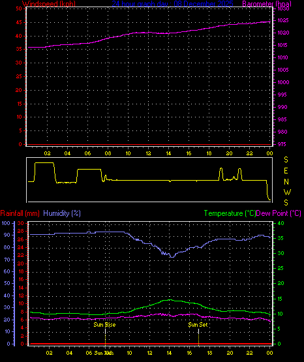304x362 pixels.
Task: Select the 1025 barometer axis value
Action: (283, 21)
